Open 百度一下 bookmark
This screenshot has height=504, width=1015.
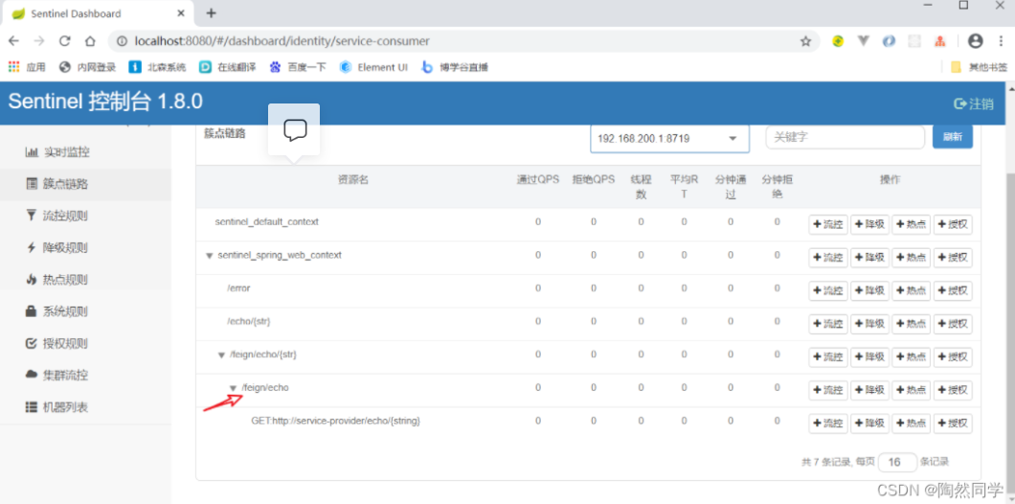[x=298, y=67]
